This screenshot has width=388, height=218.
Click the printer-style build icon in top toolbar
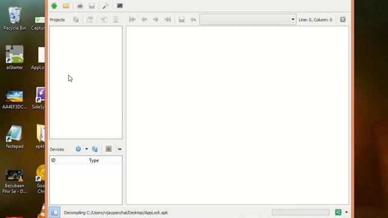click(x=80, y=5)
